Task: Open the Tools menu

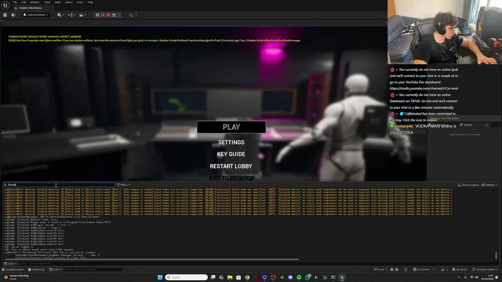Action: (47, 2)
